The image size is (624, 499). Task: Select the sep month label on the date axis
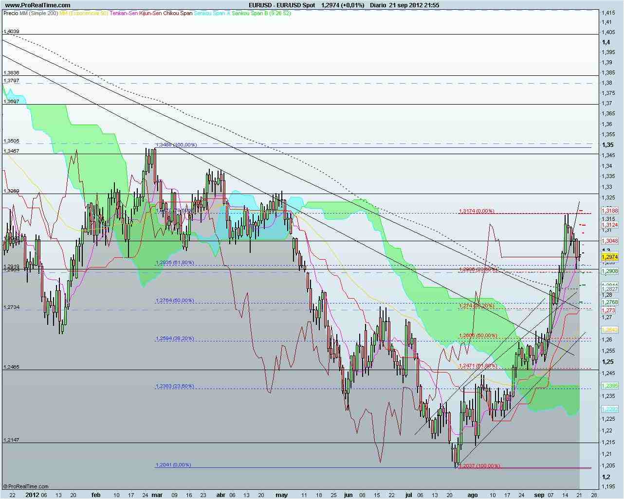539,494
